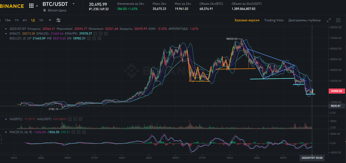This screenshot has width=346, height=163.
Task: Click the 24h BTC volume 68,376.91
Action: pyautogui.click(x=206, y=9)
